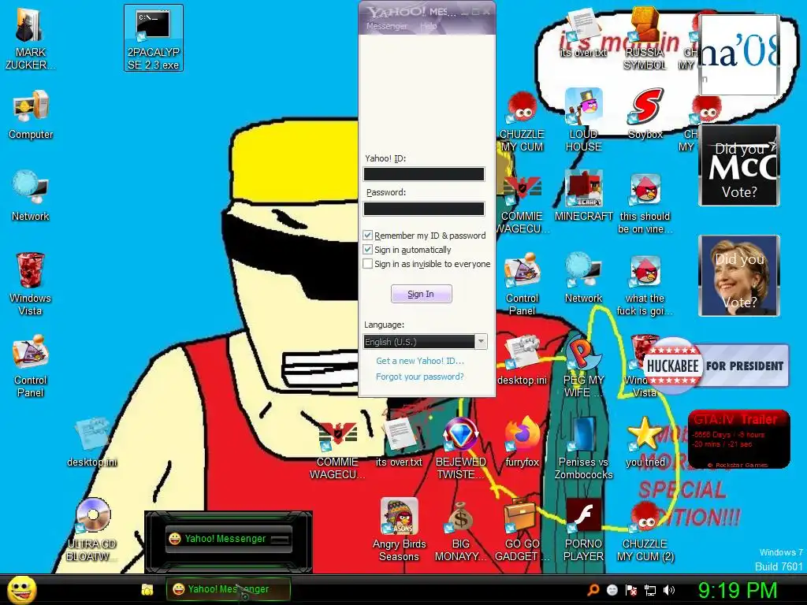Open 'this should be on vine' icon
807x605 pixels.
point(645,202)
